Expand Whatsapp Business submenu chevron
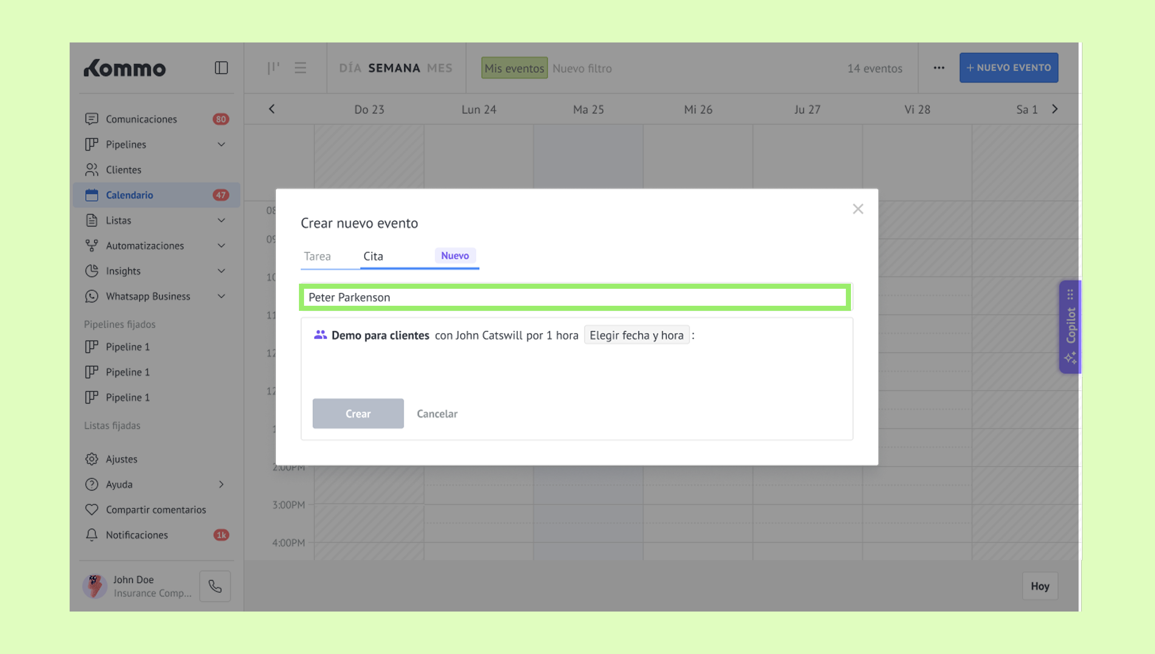Viewport: 1155px width, 654px height. 221,296
